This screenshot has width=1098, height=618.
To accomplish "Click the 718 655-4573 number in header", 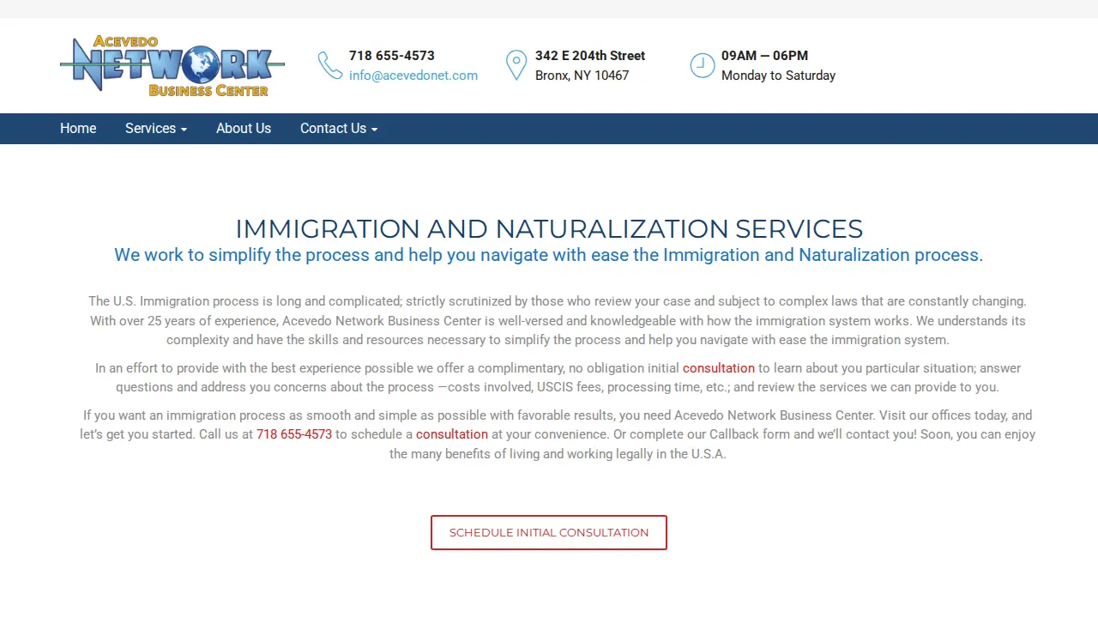I will tap(392, 56).
